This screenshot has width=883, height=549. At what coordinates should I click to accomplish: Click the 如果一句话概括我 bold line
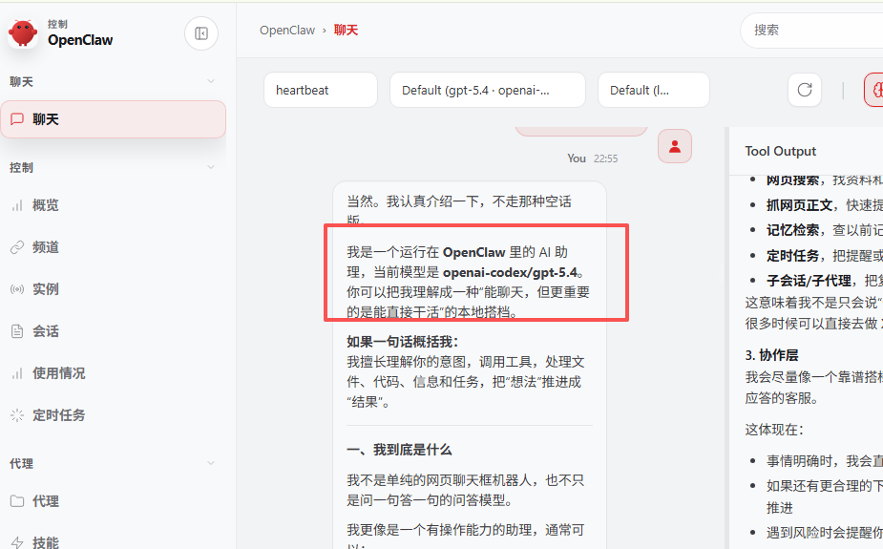pyautogui.click(x=403, y=342)
